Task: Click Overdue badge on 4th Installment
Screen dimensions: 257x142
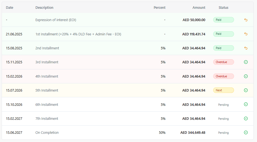Action: pos(223,76)
